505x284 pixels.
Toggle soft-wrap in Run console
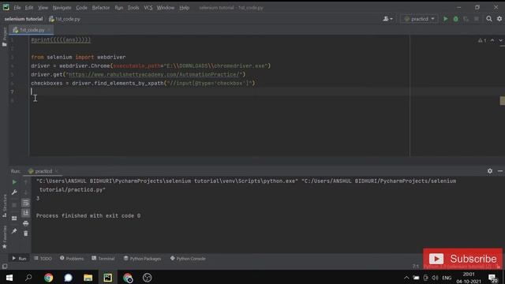pyautogui.click(x=26, y=203)
